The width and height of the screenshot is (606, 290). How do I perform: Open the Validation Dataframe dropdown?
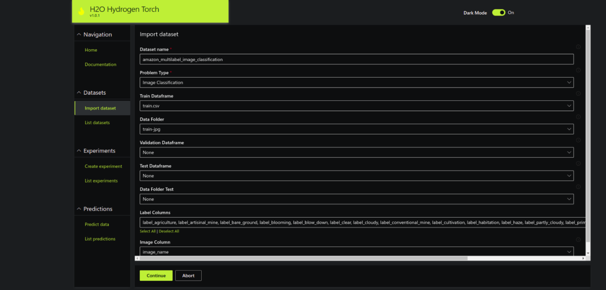tap(356, 152)
